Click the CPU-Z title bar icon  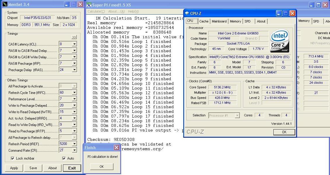(x=187, y=13)
